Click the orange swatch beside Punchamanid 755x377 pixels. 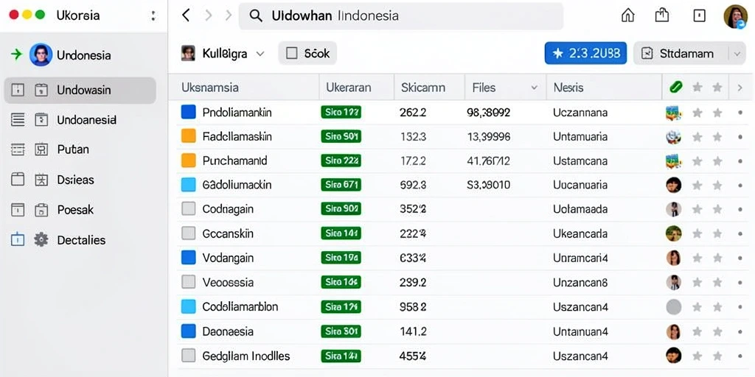(x=188, y=160)
